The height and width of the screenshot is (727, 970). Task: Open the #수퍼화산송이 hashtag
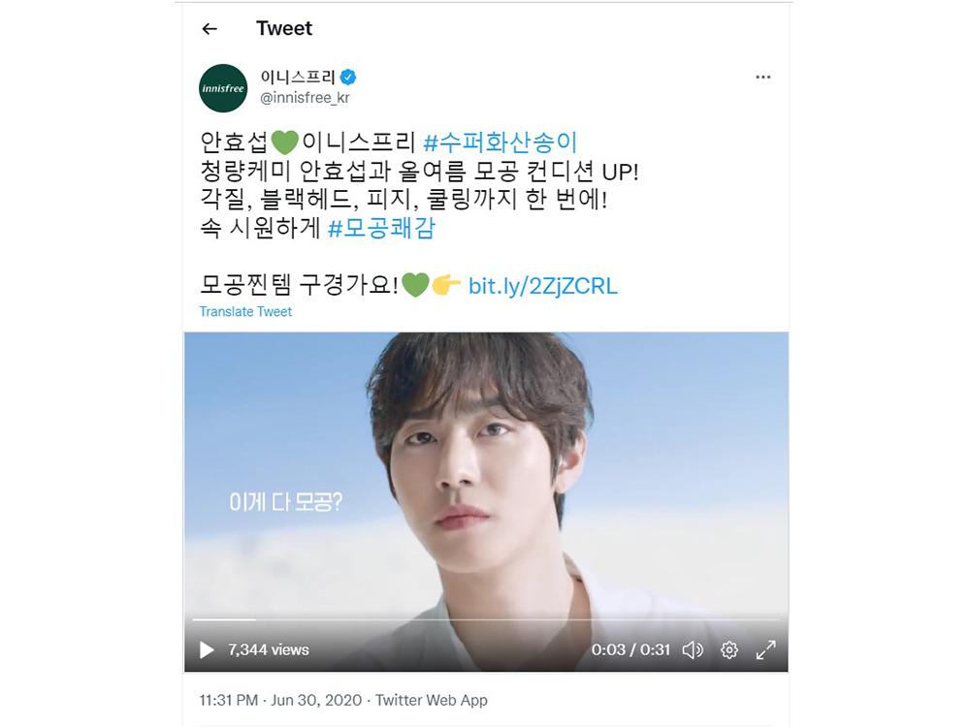(x=500, y=142)
